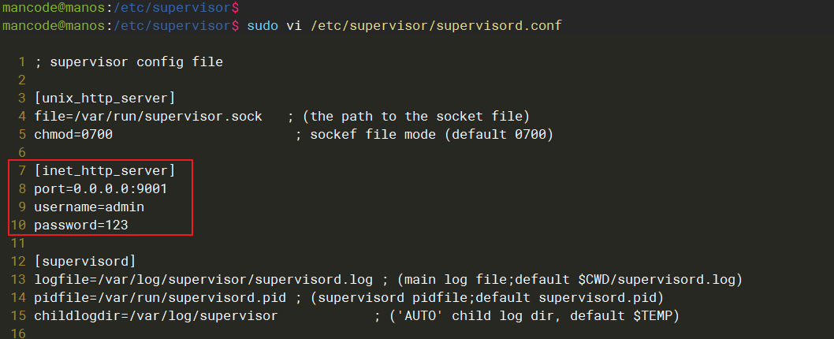Click the port=0.0.0.0:9001 line
This screenshot has height=339, width=834.
point(101,188)
